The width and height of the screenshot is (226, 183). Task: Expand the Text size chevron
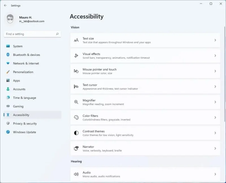(x=215, y=40)
